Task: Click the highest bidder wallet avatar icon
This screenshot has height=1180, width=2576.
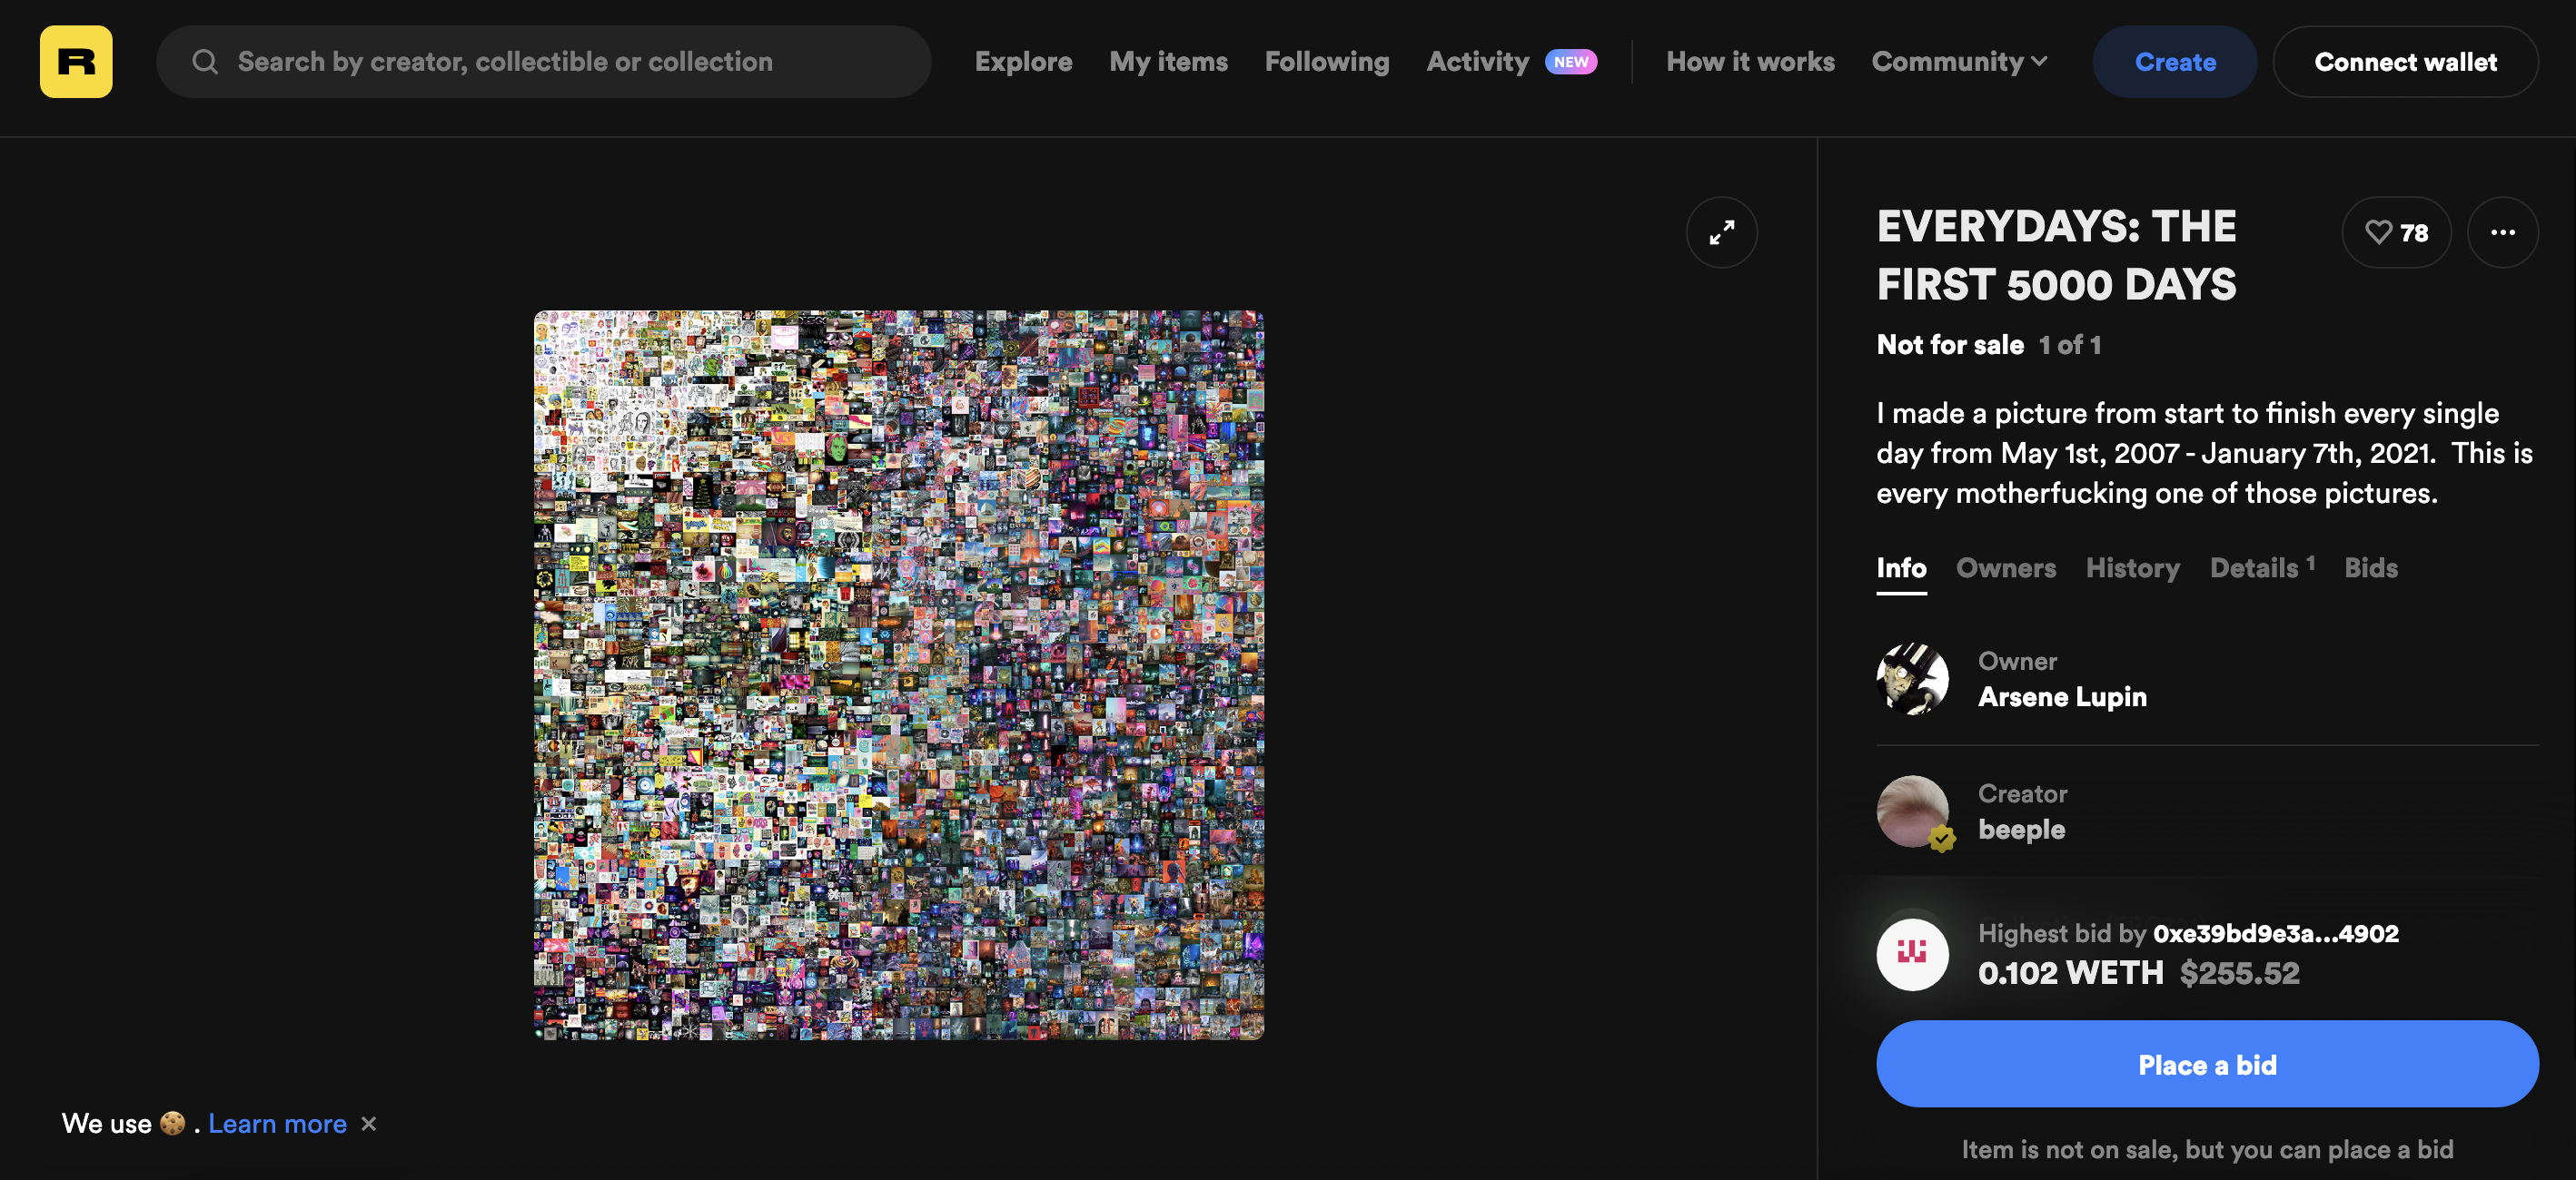Action: [x=1912, y=953]
